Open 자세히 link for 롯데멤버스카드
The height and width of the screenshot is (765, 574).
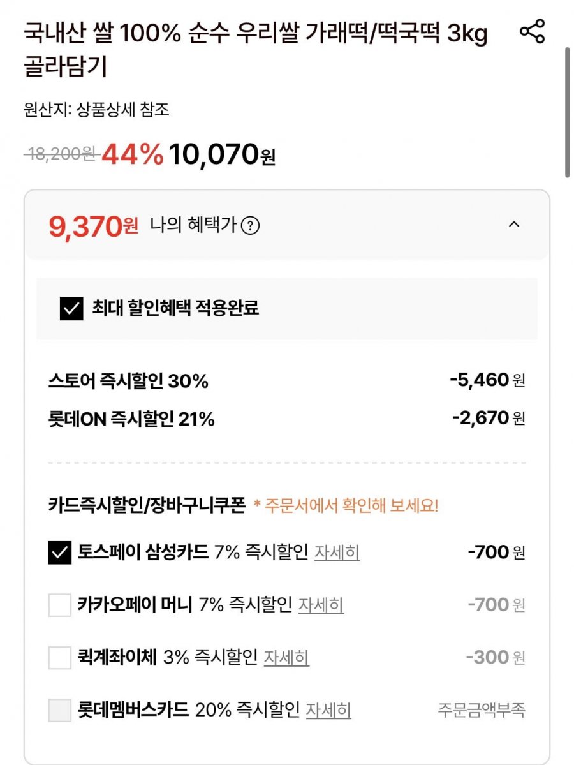pos(328,710)
